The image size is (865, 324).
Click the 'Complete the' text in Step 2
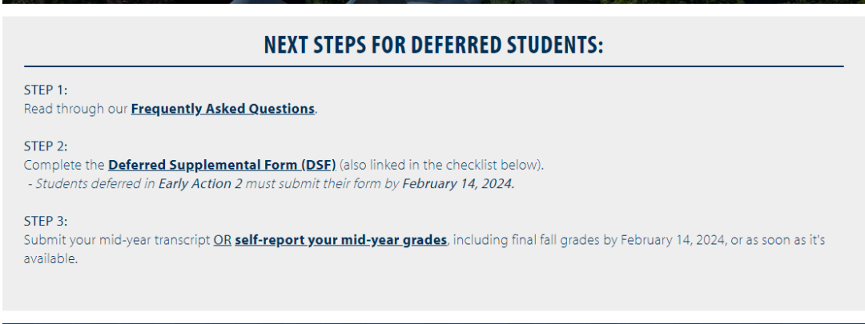tap(64, 166)
